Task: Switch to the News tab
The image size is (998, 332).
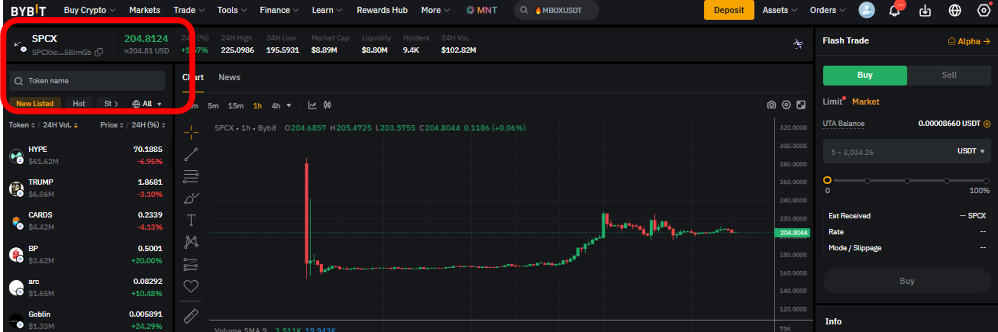Action: [x=229, y=77]
